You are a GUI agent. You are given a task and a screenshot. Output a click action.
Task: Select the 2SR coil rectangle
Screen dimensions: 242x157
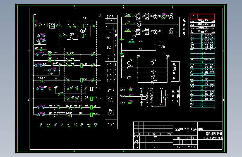tap(82, 66)
